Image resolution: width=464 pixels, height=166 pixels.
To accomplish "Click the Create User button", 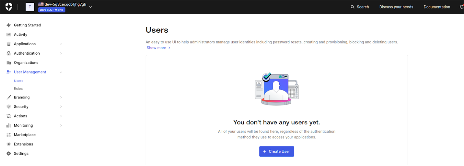I will pos(277,151).
